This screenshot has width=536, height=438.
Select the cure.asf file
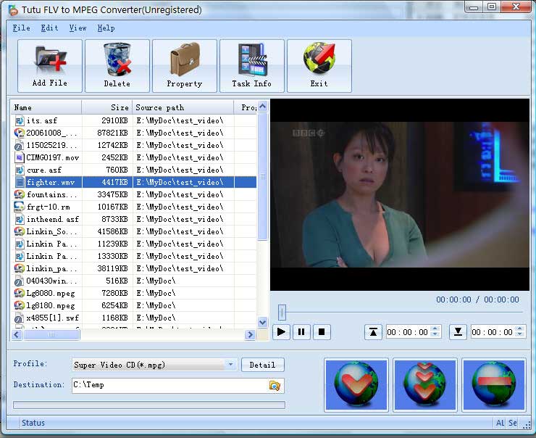(44, 170)
